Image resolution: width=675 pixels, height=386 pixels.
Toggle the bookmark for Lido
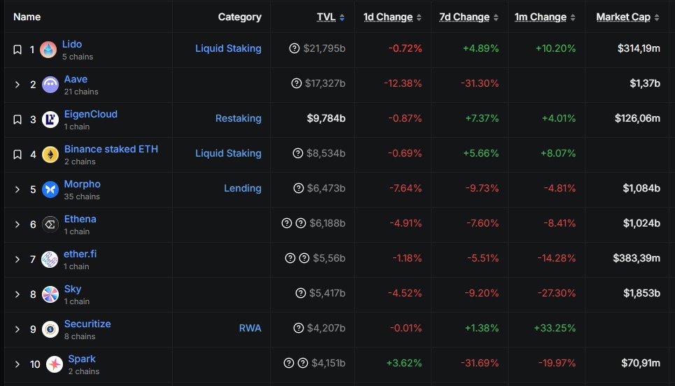[17, 50]
